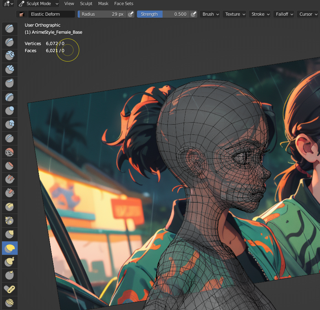Select the Fill brush tool

tap(9, 179)
